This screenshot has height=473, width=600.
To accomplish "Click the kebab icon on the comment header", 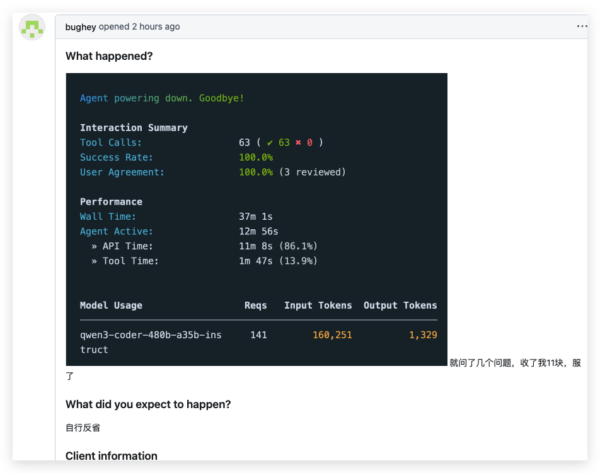I will [582, 25].
